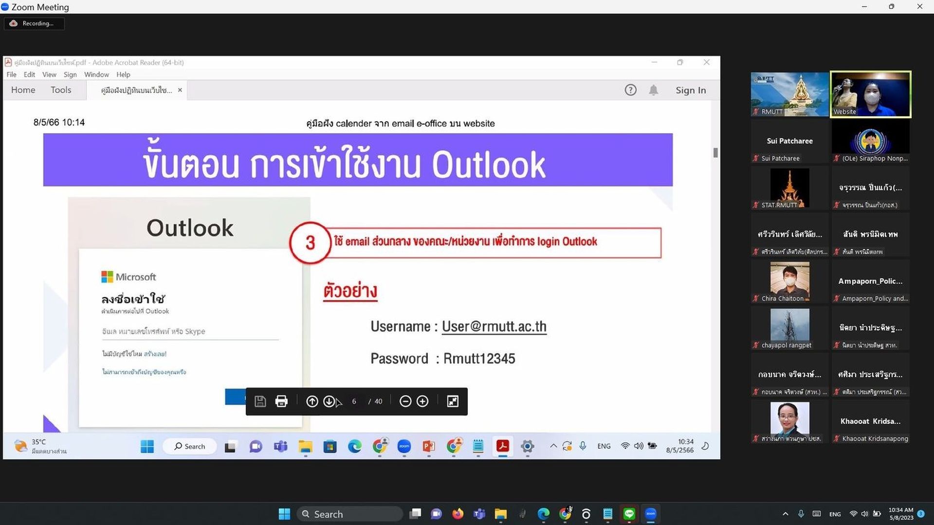The width and height of the screenshot is (934, 525).
Task: Go to next page with the down arrow
Action: pyautogui.click(x=329, y=401)
